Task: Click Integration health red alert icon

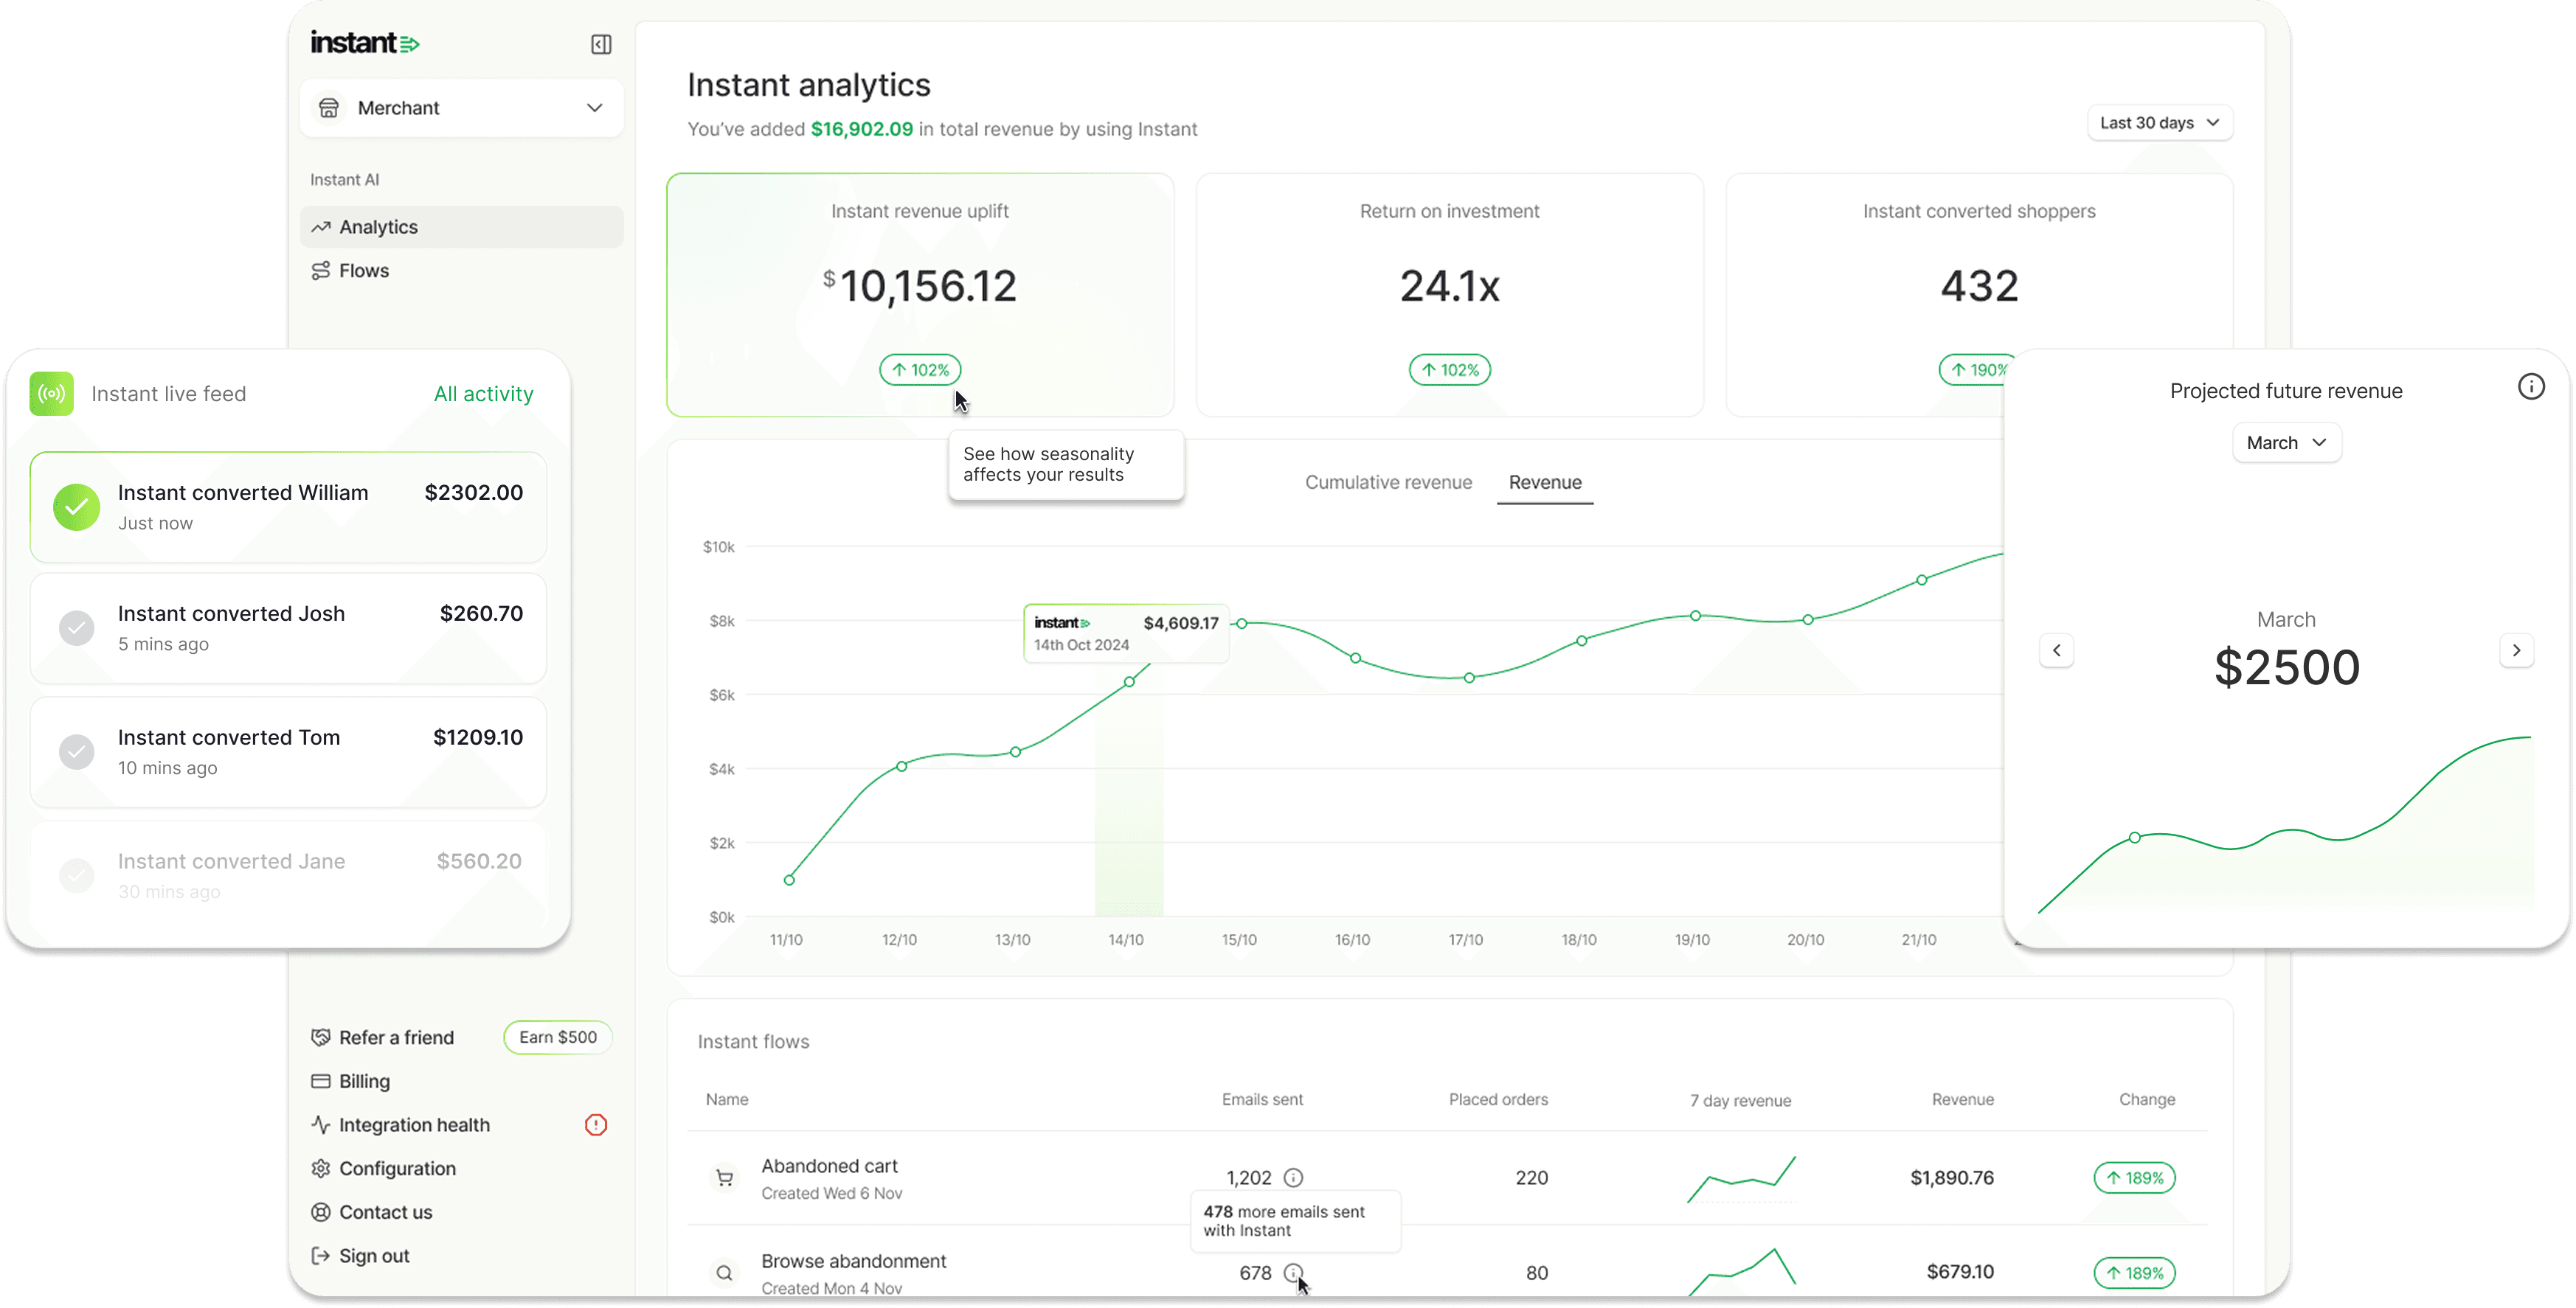Action: click(x=596, y=1125)
